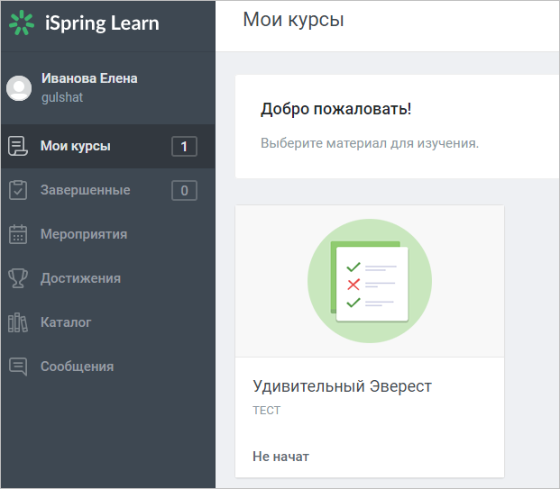
Task: Open Сообщения in the sidebar
Action: point(108,367)
